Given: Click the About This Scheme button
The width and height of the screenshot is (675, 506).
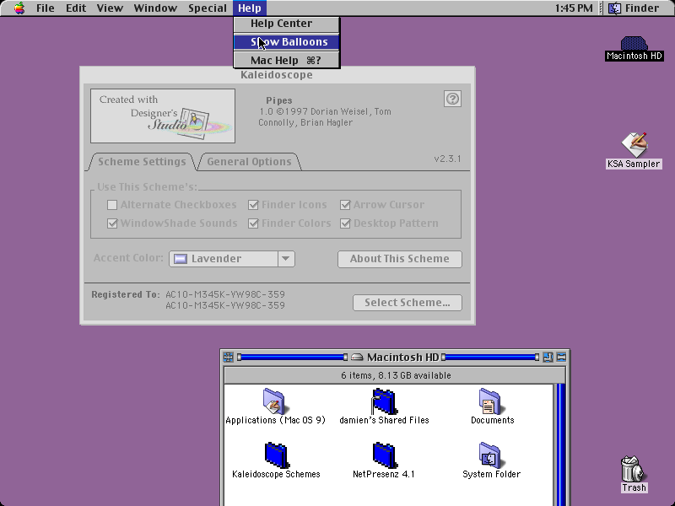Looking at the screenshot, I should coord(400,259).
